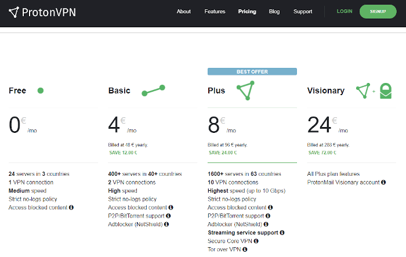Select the Basic plan heading
This screenshot has width=406, height=257.
(119, 91)
